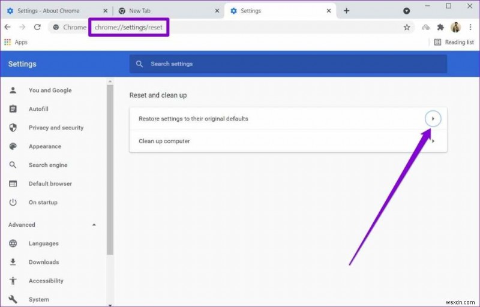The image size is (480, 307).
Task: Click the Chrome site info chip
Action: [70, 27]
